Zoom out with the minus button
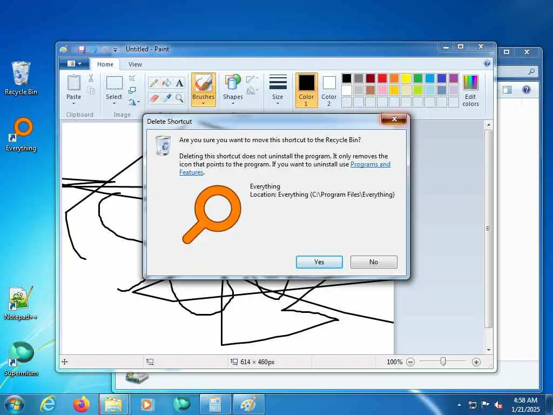The height and width of the screenshot is (415, 553). tap(410, 362)
